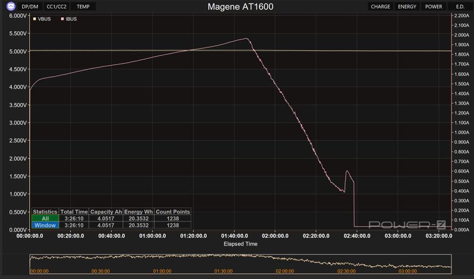Click the 03:00:00 marker in overview timeline
This screenshot has width=474, height=279.
click(408, 271)
